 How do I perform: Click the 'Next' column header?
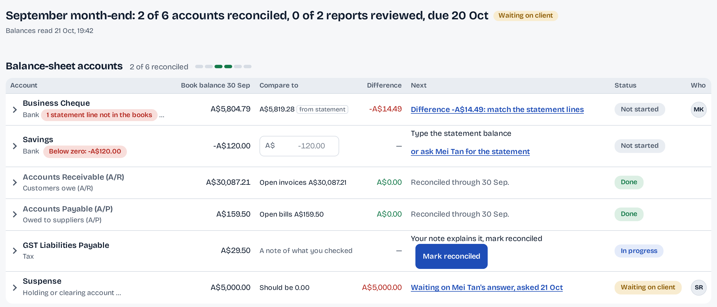(x=419, y=85)
